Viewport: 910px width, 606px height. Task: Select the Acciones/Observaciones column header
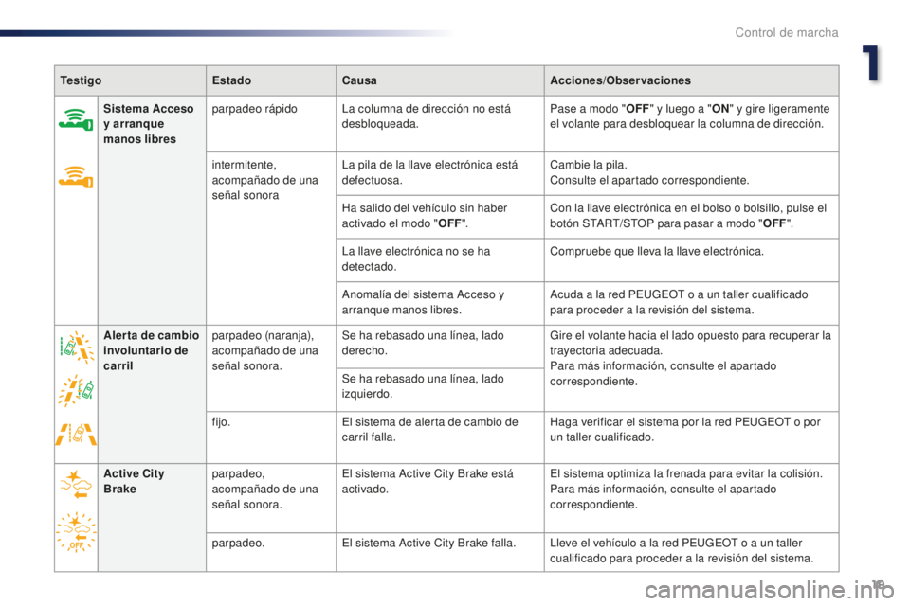click(620, 80)
